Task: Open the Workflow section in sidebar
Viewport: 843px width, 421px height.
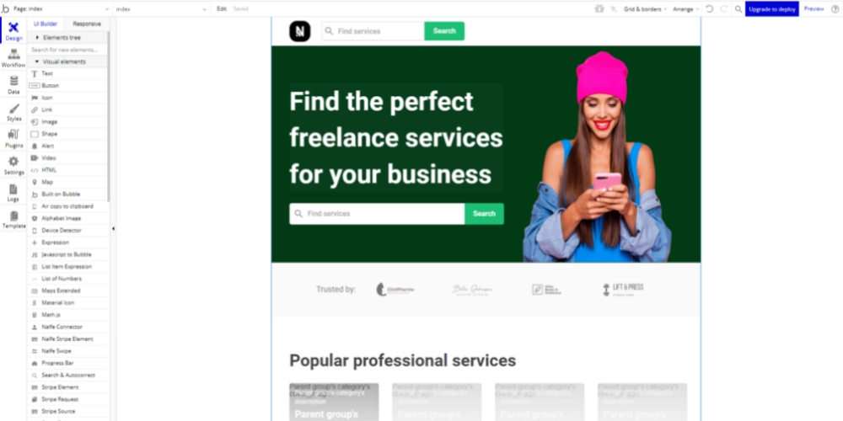Action: 13,58
